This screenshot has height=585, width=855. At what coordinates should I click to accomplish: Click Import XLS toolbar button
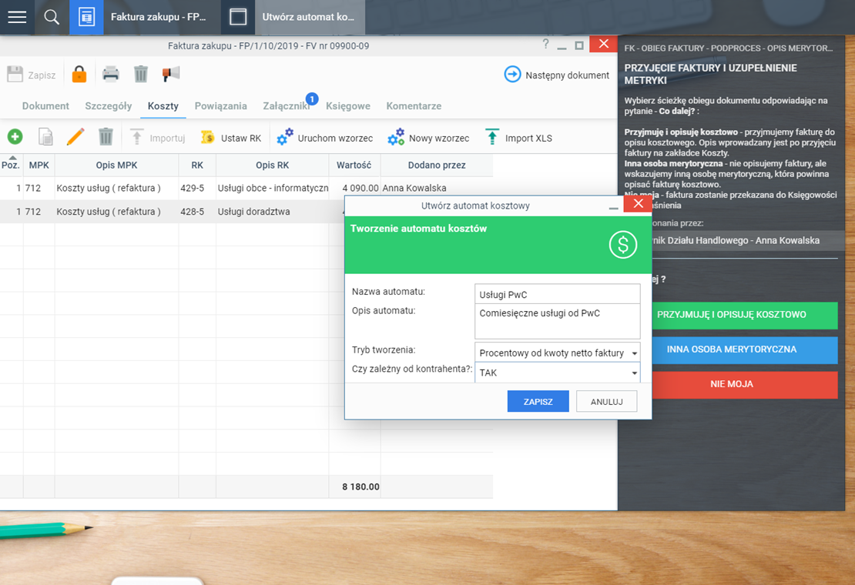pyautogui.click(x=518, y=139)
